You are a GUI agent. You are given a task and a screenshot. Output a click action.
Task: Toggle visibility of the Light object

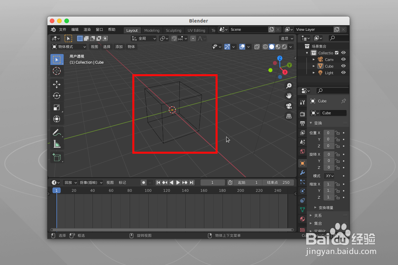[x=343, y=73]
